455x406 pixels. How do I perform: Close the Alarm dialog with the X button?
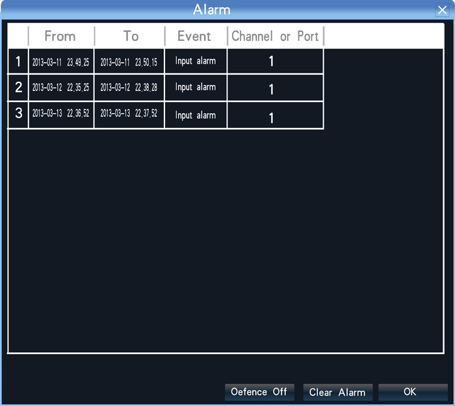coord(442,10)
